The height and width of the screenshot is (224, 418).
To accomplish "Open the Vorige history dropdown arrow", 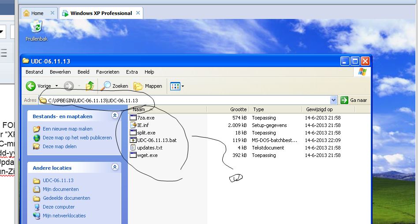I will (56, 86).
